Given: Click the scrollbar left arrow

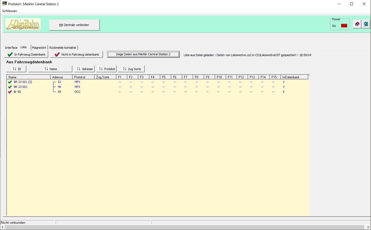Looking at the screenshot, I should 2,227.
